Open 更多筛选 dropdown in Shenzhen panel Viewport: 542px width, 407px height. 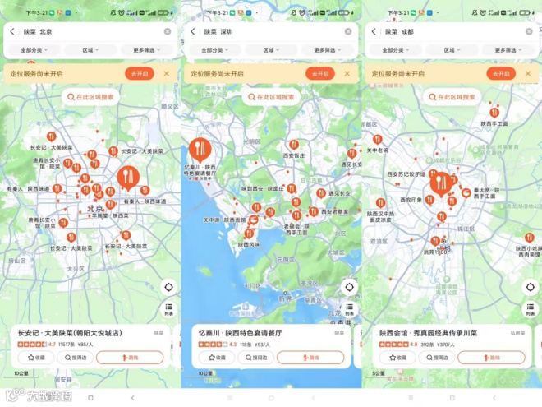tap(328, 50)
